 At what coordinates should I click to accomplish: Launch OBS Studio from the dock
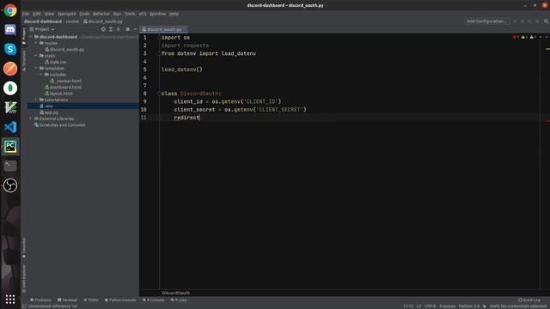[x=10, y=185]
